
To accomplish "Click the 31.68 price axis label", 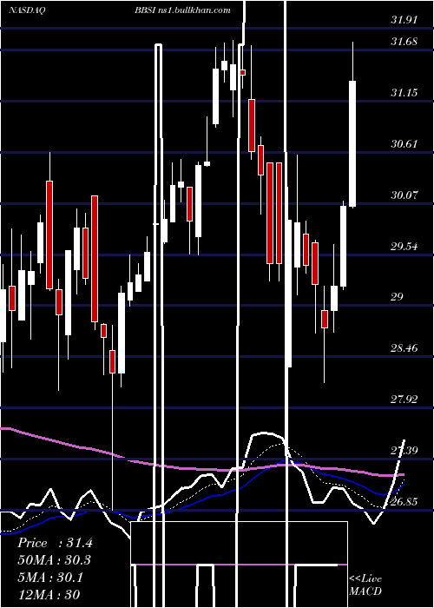I will 404,41.
